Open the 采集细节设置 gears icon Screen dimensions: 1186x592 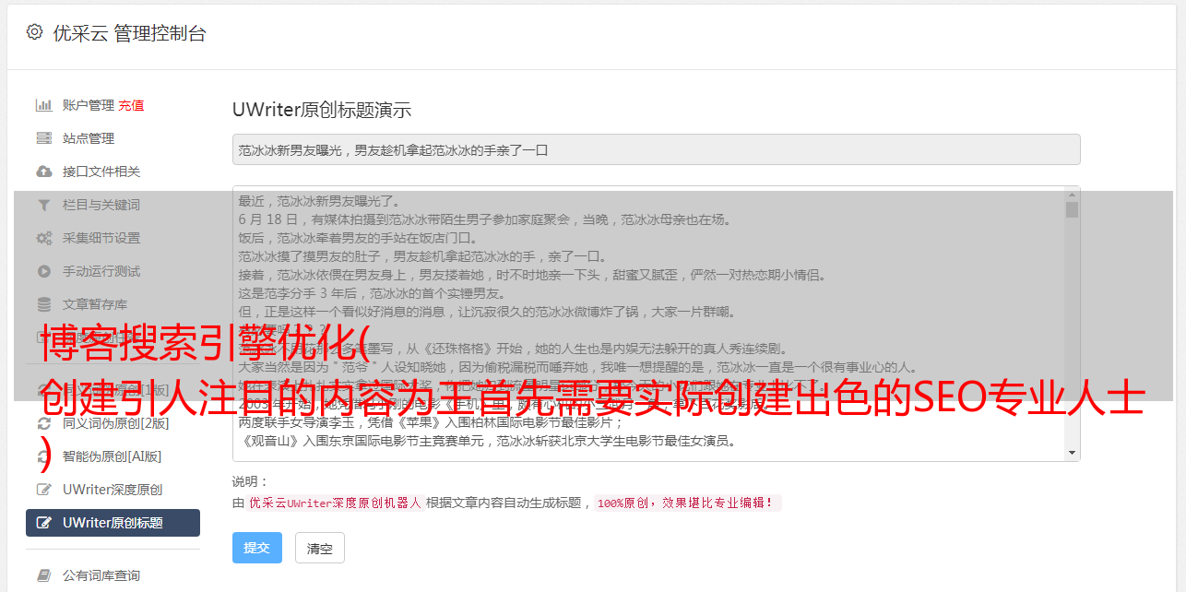(43, 238)
